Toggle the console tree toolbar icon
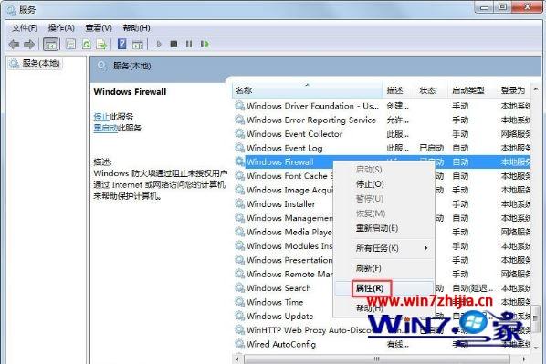The width and height of the screenshot is (546, 364). click(51, 44)
